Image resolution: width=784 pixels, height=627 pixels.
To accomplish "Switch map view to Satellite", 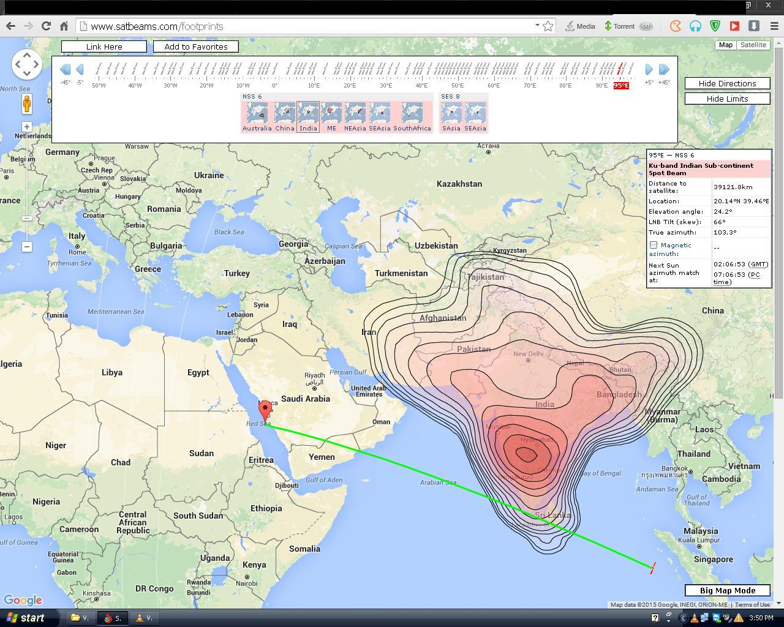I will coord(753,45).
